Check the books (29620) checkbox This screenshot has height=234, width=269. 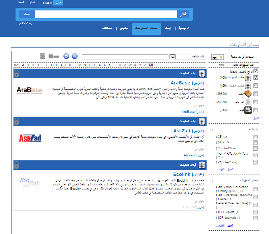255,94
